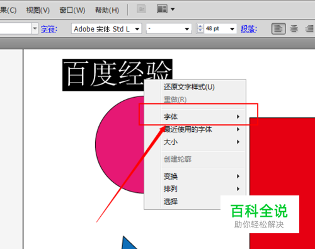
Task: Open the 效果(C) menu
Action: point(8,10)
